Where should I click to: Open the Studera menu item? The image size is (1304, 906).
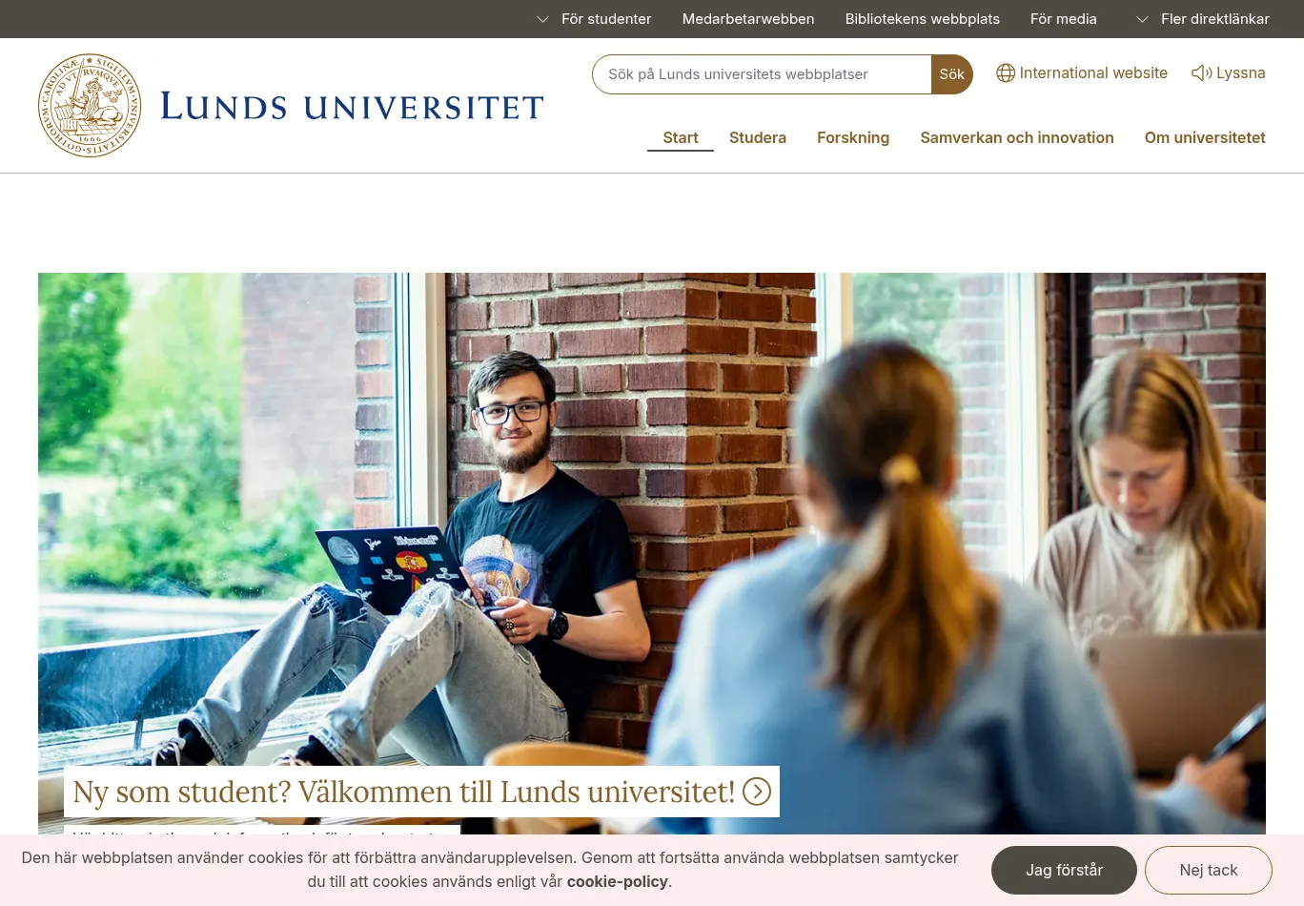(758, 137)
